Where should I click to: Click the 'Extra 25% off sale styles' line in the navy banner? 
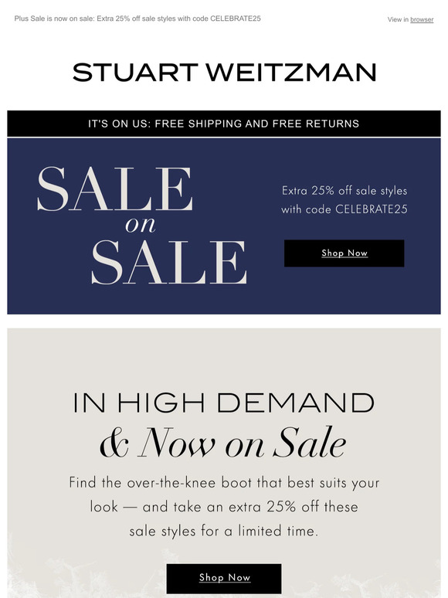[344, 191]
